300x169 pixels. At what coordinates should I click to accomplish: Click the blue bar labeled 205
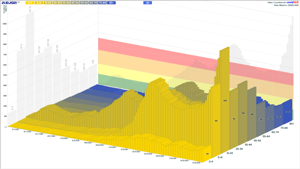(x=287, y=112)
